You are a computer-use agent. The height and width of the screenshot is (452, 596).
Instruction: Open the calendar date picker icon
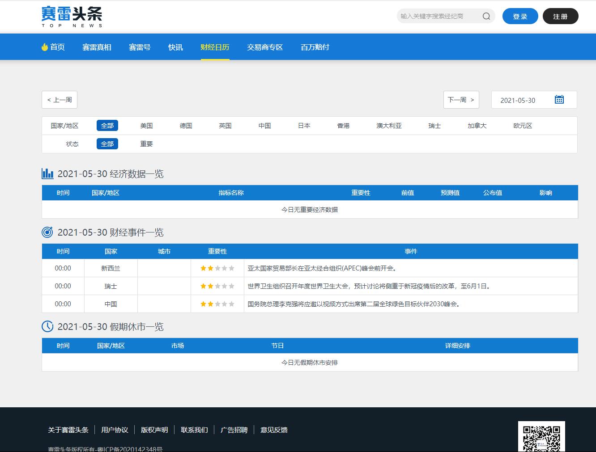(x=559, y=100)
